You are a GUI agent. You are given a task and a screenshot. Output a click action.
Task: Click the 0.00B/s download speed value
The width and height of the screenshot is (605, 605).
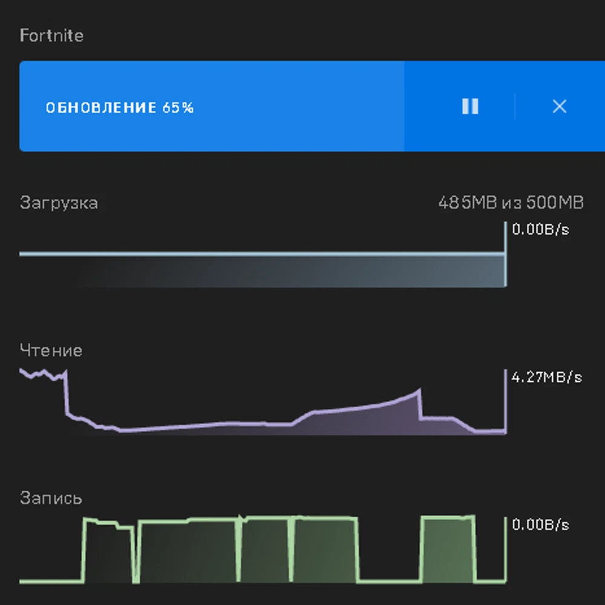point(540,229)
